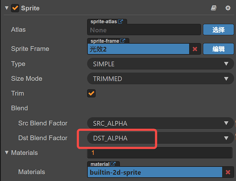Remove the builtin-2d-sprite material with red X

(x=228, y=172)
